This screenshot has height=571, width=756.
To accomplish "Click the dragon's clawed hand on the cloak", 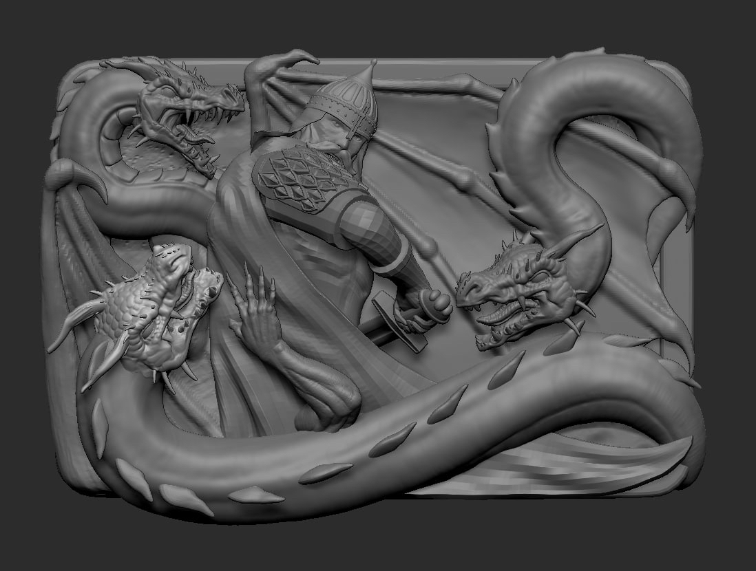I will (255, 308).
